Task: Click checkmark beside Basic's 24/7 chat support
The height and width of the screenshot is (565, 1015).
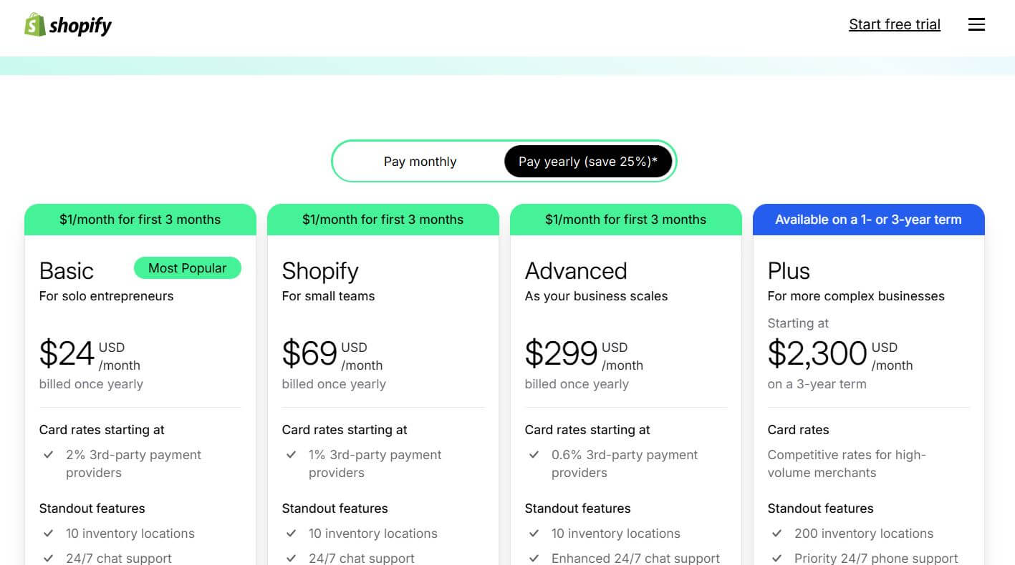Action: coord(49,558)
